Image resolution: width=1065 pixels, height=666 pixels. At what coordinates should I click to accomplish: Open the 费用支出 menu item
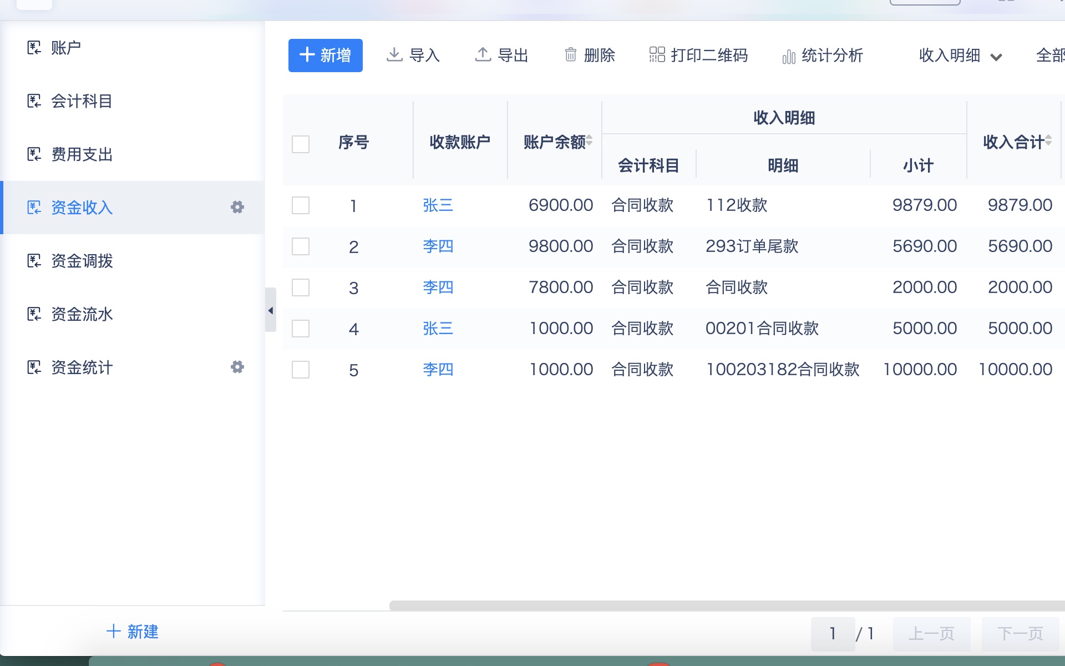point(133,154)
